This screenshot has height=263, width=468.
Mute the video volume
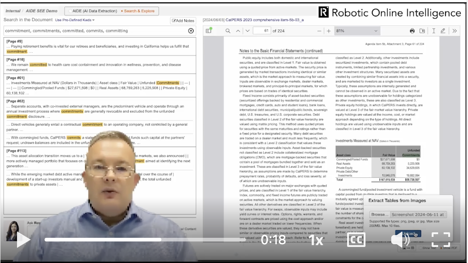point(400,240)
